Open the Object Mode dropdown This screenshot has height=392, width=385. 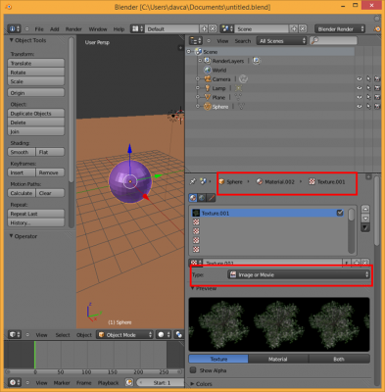[124, 335]
